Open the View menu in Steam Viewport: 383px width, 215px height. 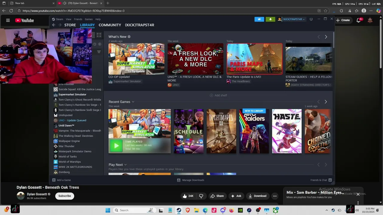coord(69,19)
